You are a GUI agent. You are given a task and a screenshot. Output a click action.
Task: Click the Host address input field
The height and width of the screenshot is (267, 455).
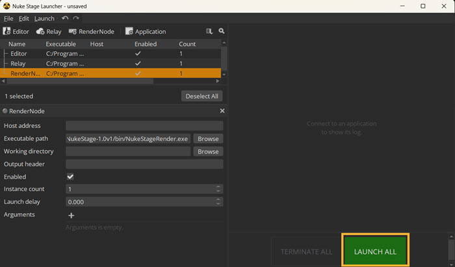(x=144, y=126)
